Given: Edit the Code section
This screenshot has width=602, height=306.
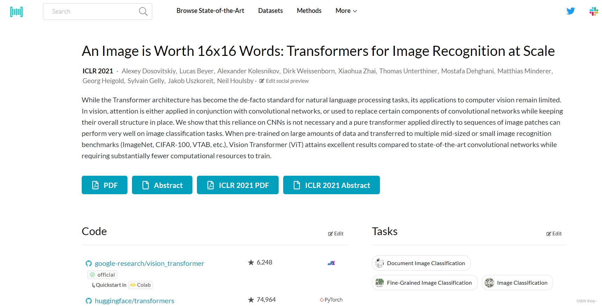Looking at the screenshot, I should pos(336,234).
